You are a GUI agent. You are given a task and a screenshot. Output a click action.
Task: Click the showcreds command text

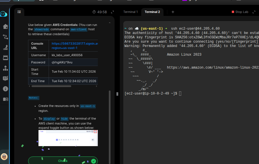(x=41, y=29)
